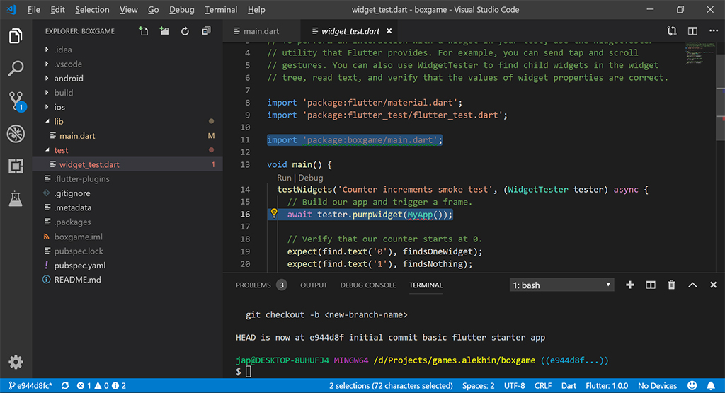
Task: Switch to the Debug Console panel tab
Action: 368,285
